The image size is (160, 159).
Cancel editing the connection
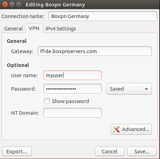click(x=110, y=152)
